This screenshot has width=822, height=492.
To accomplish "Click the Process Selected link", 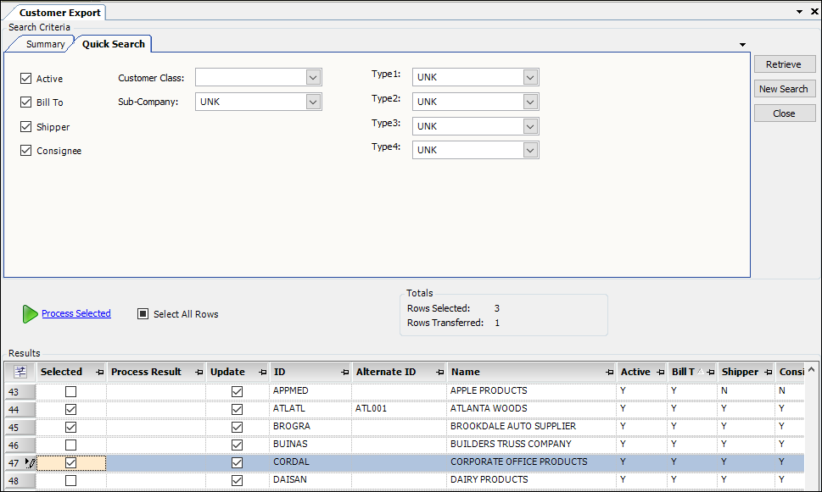I will (76, 313).
